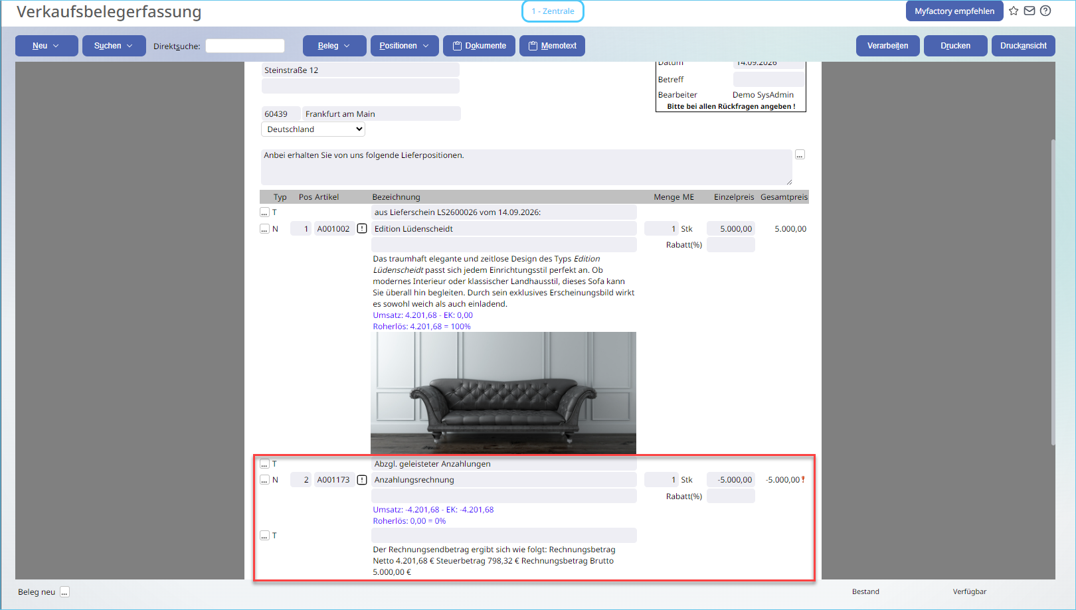Open the Positionen dropdown menu
This screenshot has height=610, width=1076.
(404, 46)
